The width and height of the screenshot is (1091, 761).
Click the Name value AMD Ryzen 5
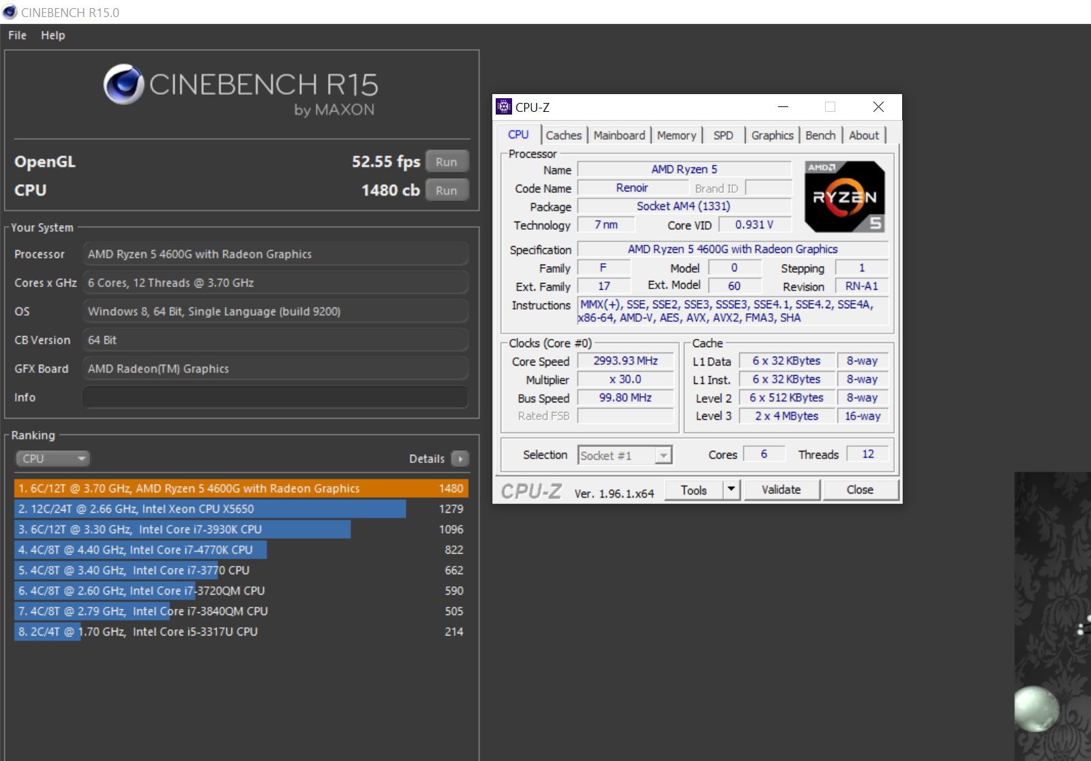[x=684, y=169]
